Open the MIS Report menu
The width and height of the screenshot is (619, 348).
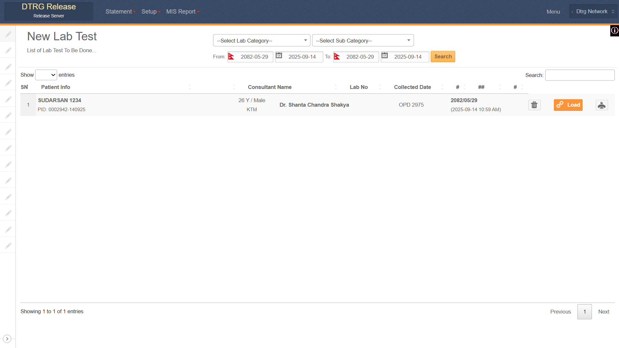click(x=183, y=12)
